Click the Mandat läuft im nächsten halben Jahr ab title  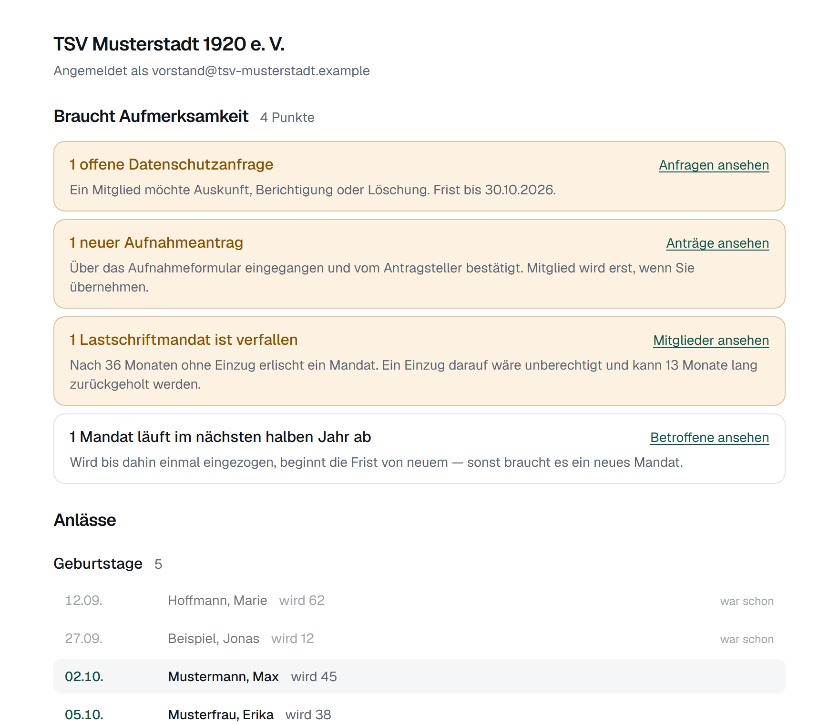coord(220,437)
